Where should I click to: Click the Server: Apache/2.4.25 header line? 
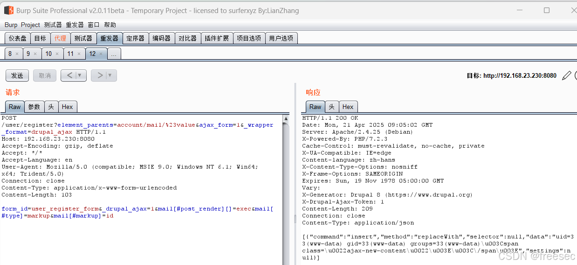point(357,132)
